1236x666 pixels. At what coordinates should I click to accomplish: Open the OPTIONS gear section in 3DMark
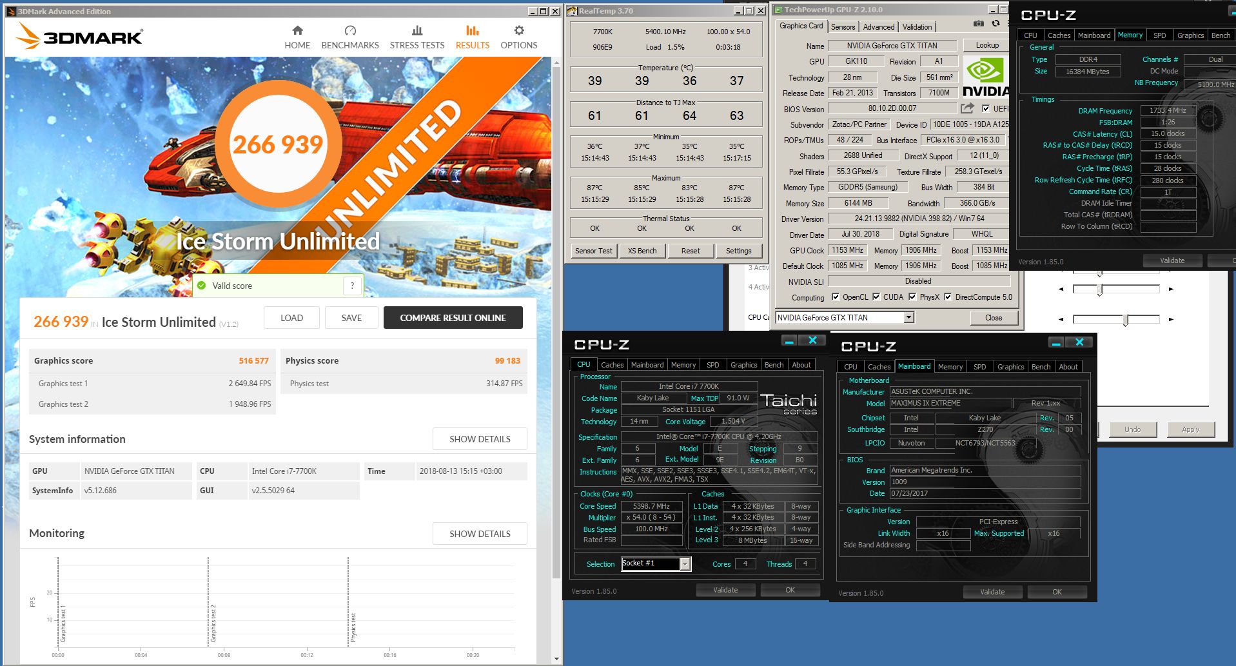pyautogui.click(x=519, y=38)
